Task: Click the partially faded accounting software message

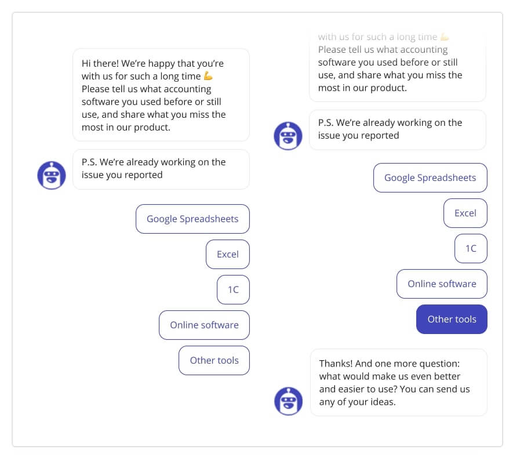Action: tap(398, 66)
